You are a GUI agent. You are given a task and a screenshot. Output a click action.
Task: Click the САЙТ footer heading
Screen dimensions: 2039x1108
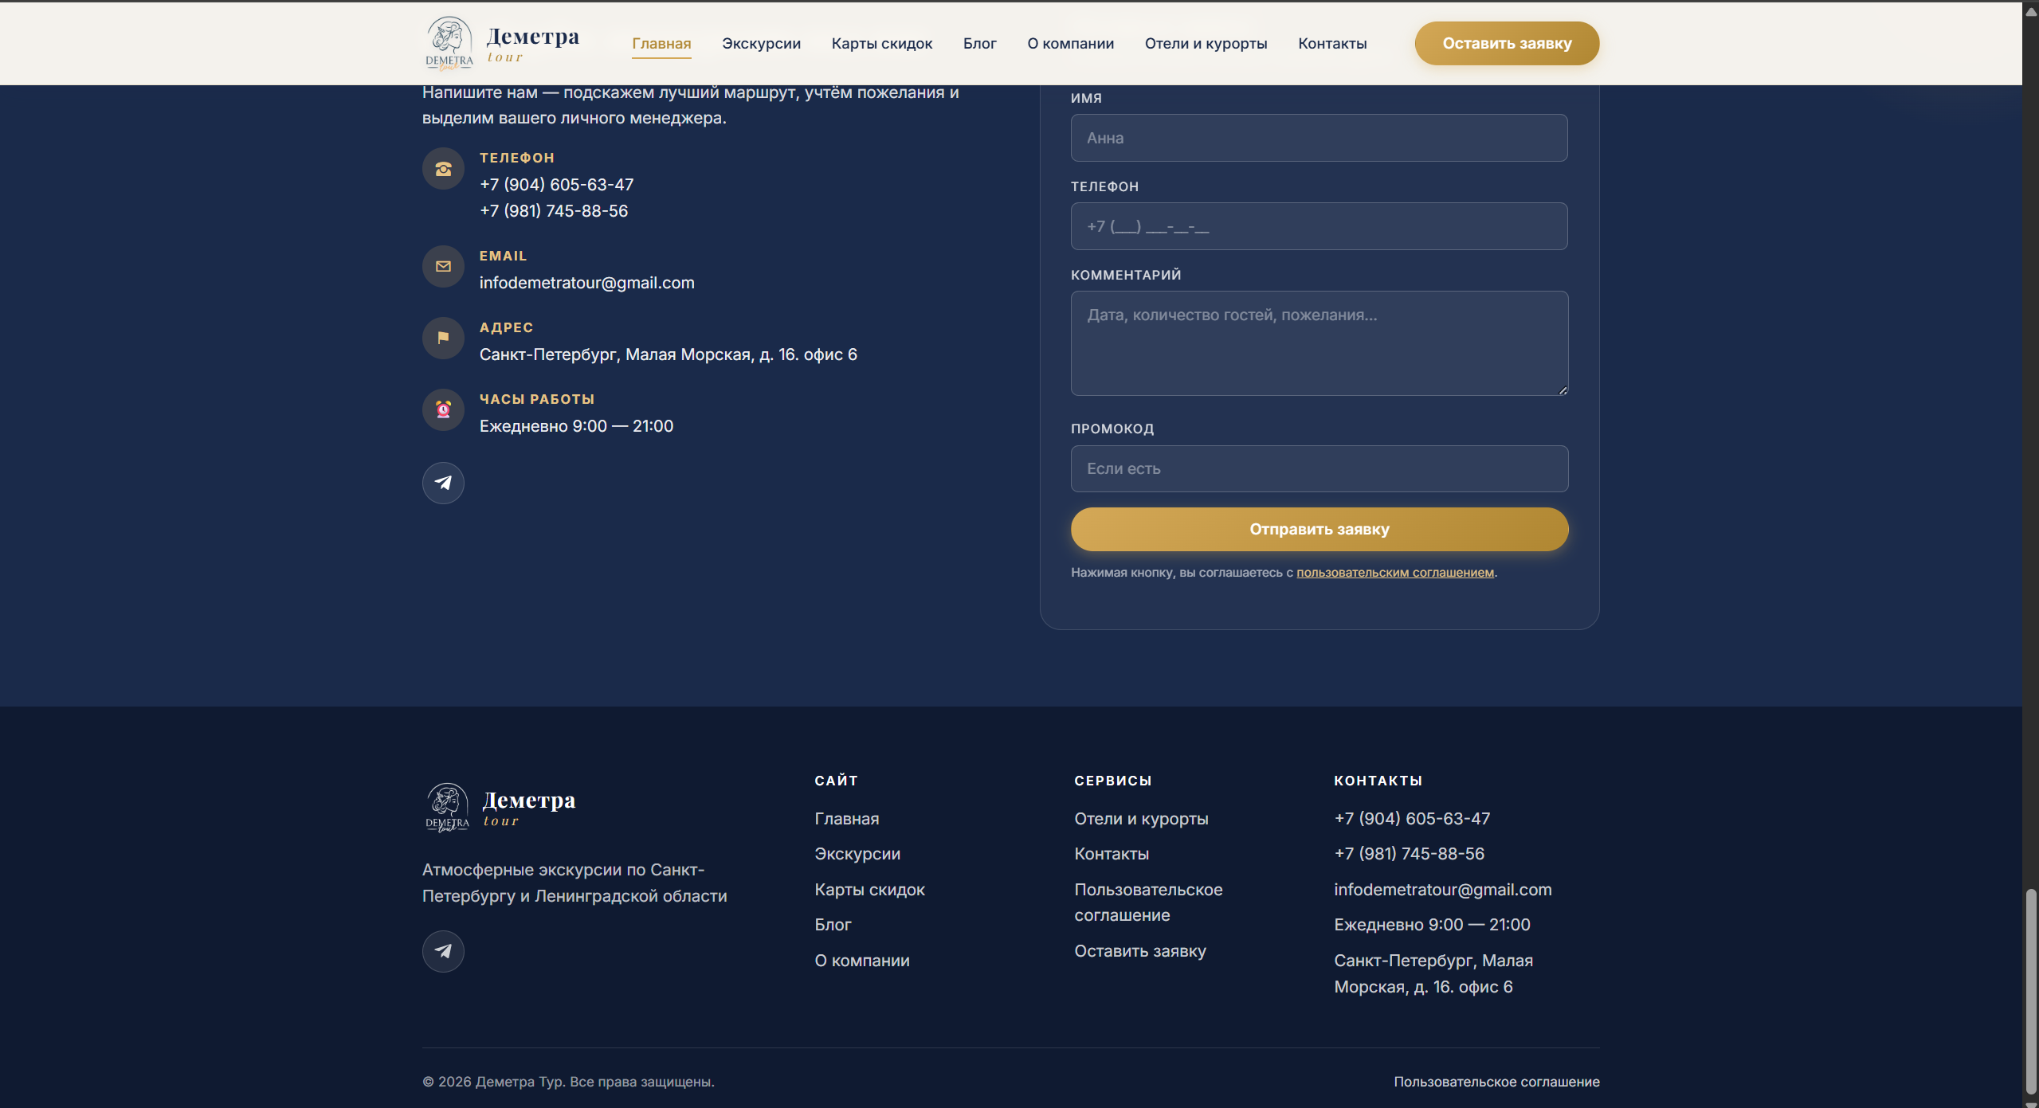pyautogui.click(x=836, y=781)
